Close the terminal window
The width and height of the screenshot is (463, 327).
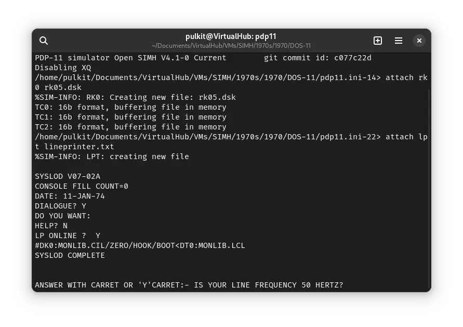pyautogui.click(x=419, y=41)
